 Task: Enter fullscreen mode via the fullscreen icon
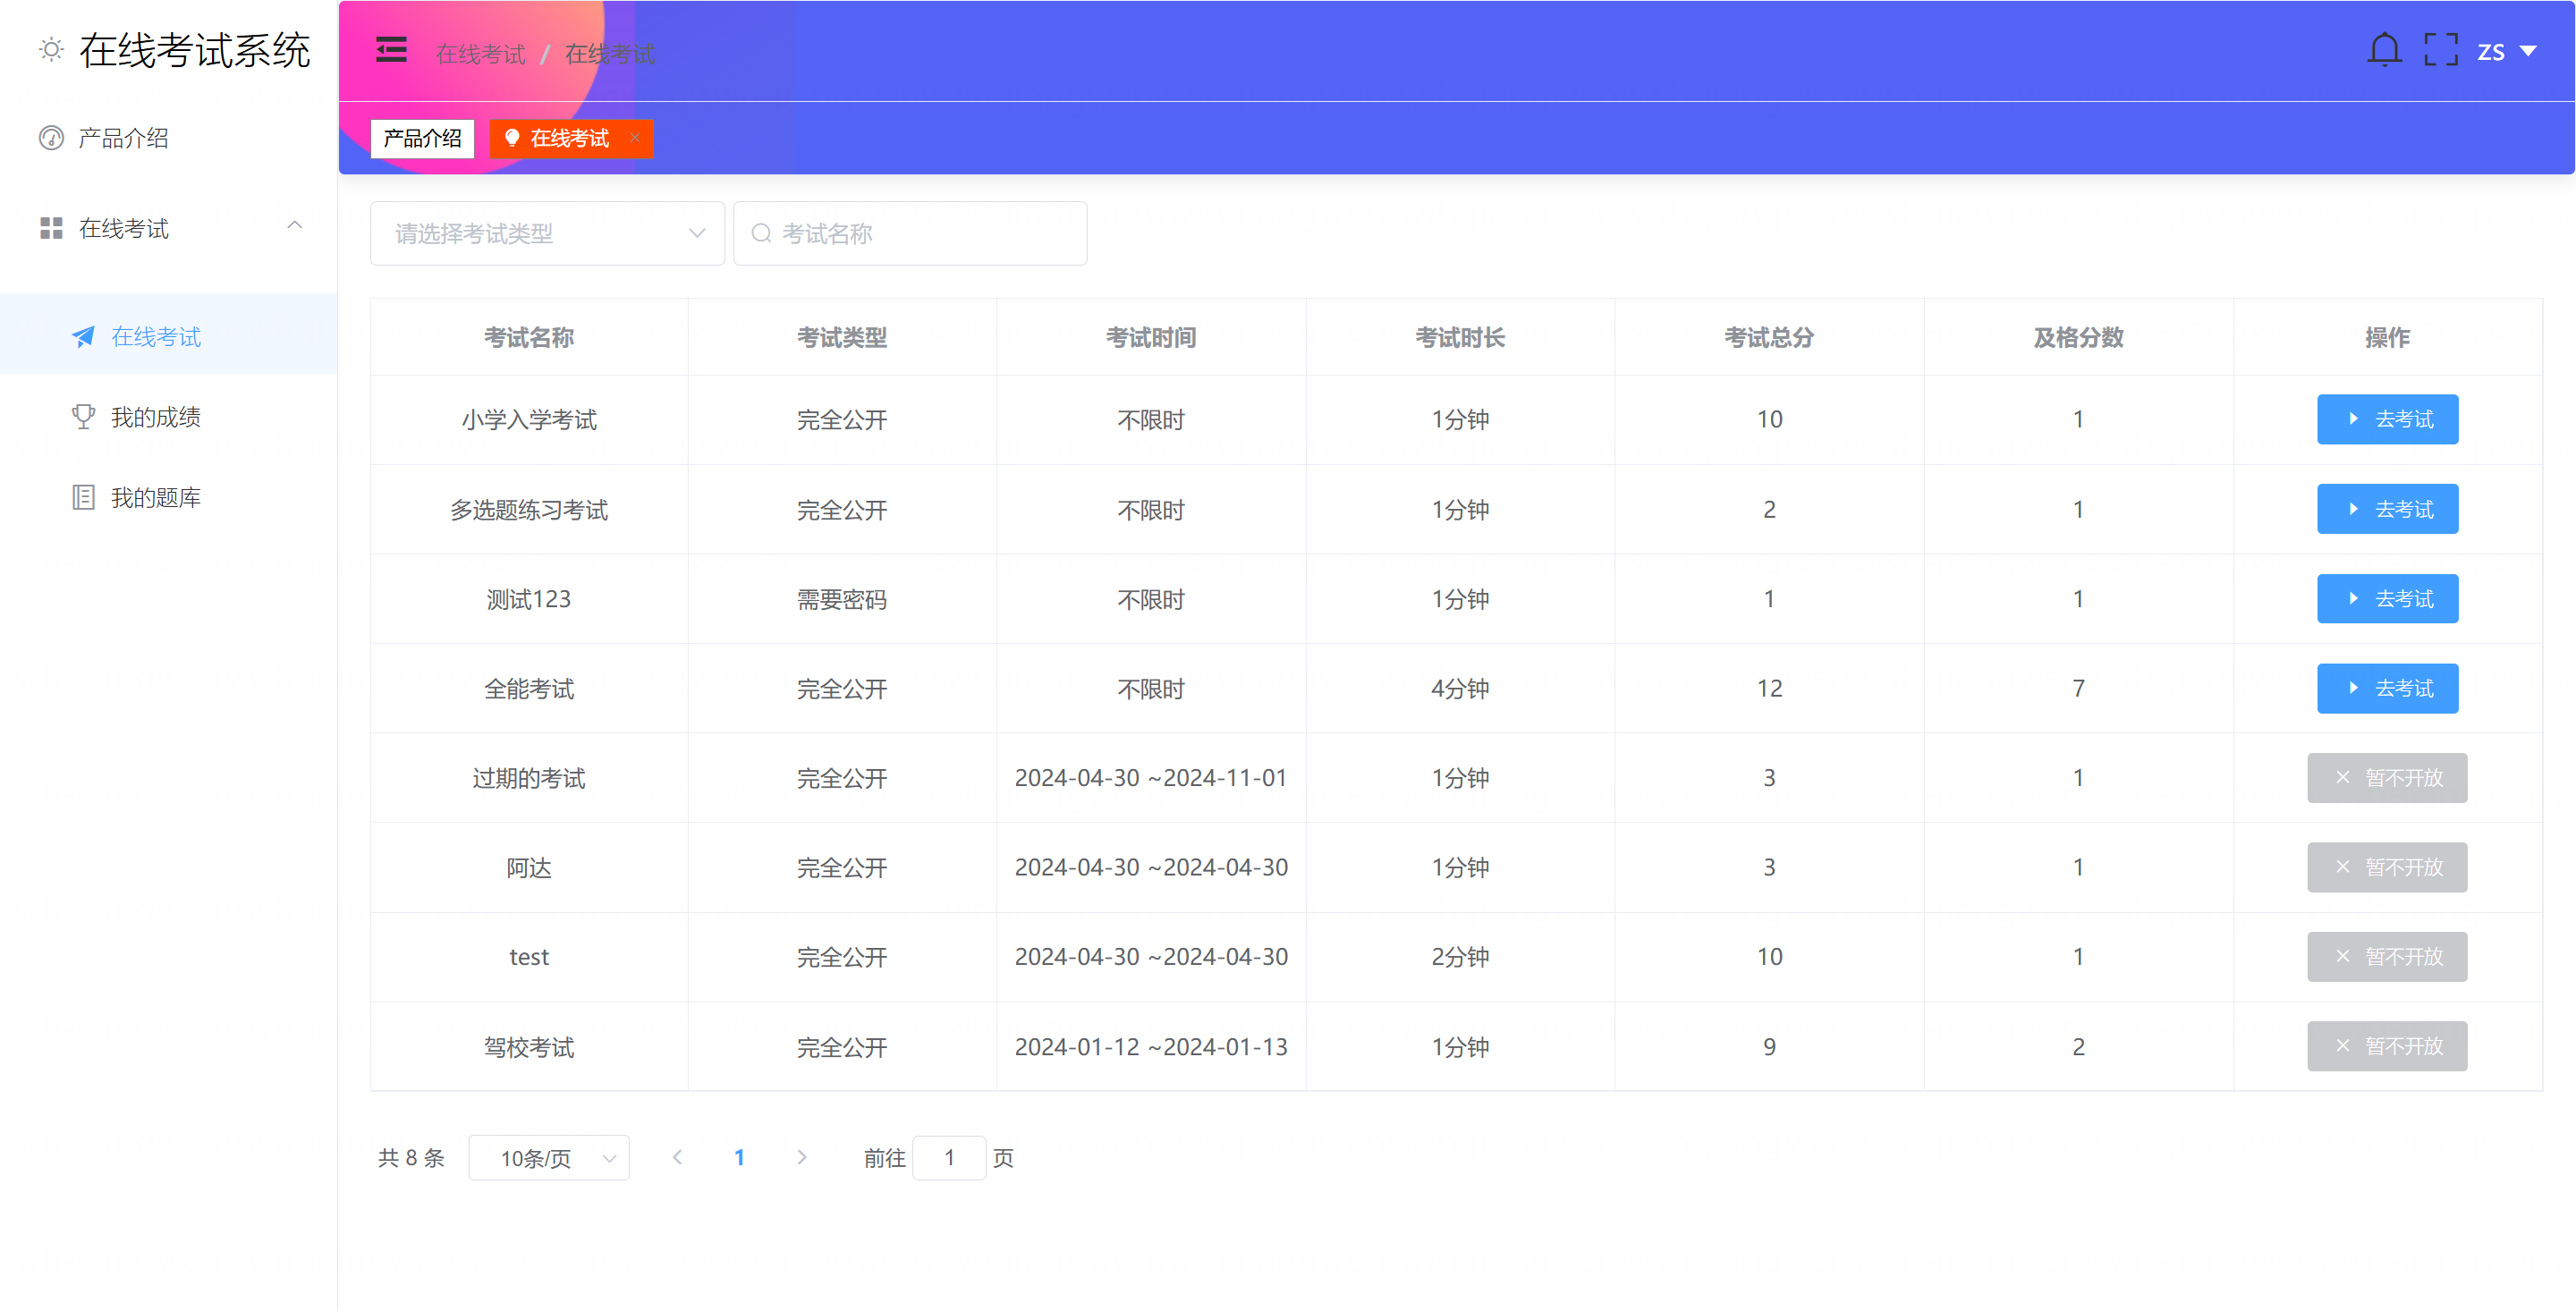[x=2440, y=50]
